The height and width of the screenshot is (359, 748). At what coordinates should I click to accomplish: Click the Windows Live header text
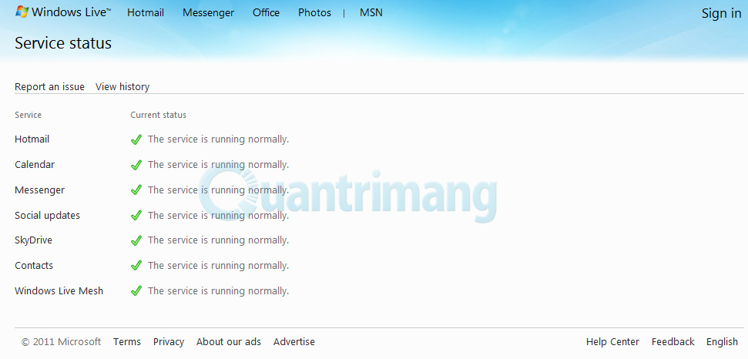tap(71, 12)
